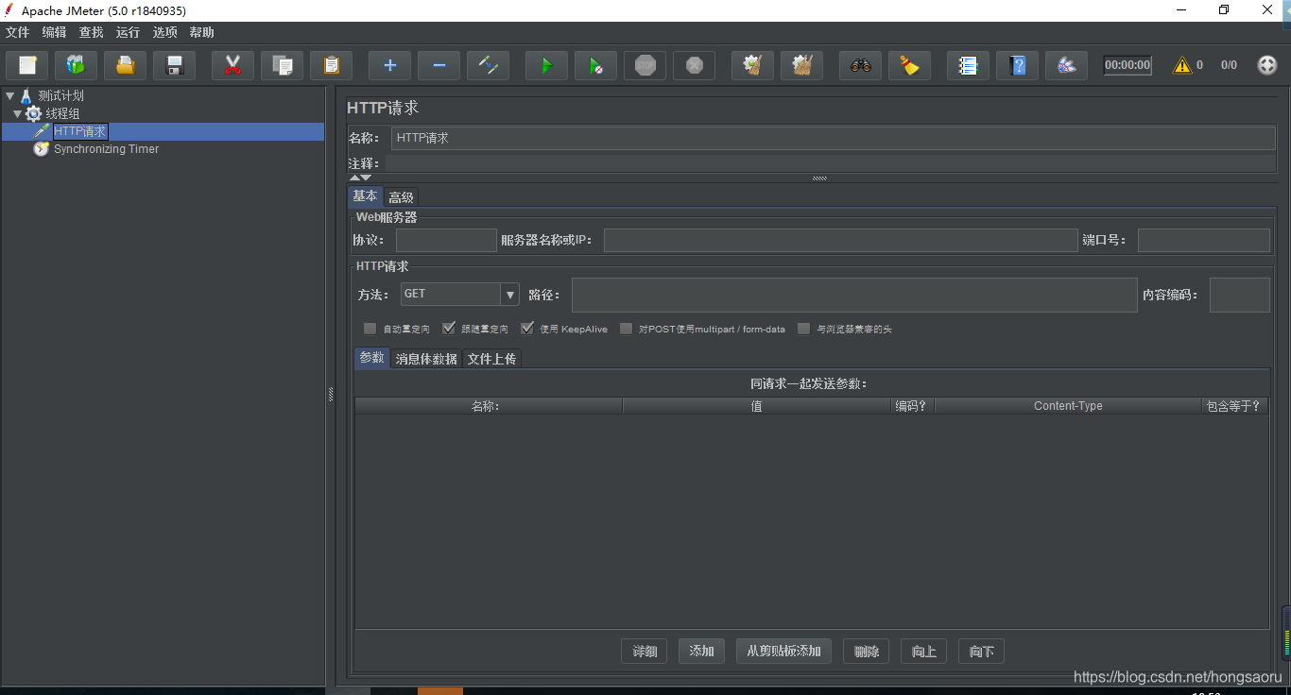Screen dimensions: 1291x695
Task: Open the 运行 menu
Action: coord(129,32)
